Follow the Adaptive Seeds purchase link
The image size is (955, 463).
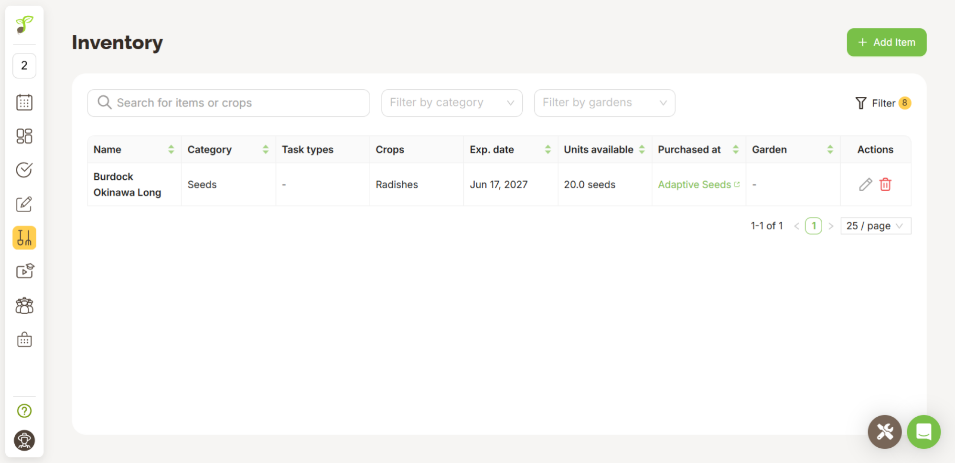pos(695,185)
